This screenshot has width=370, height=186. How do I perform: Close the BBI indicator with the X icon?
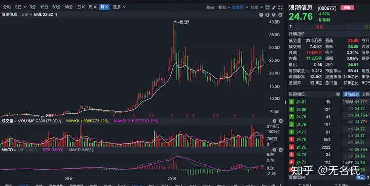[280, 15]
